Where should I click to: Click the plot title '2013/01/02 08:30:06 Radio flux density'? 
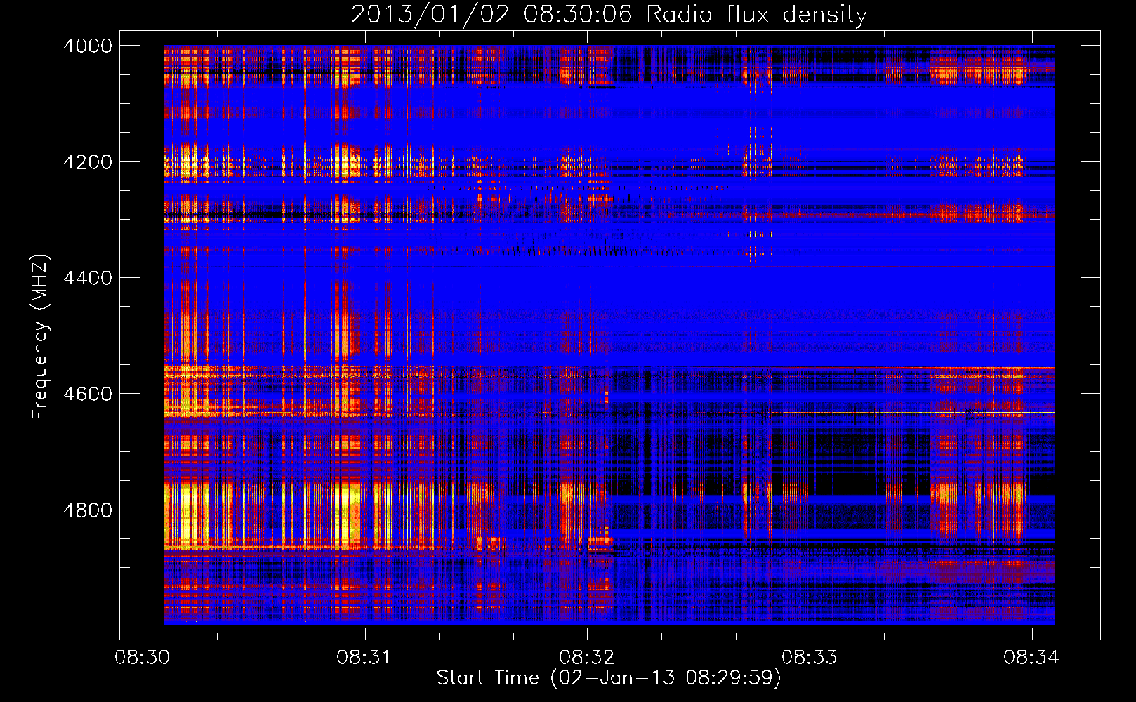(x=609, y=14)
